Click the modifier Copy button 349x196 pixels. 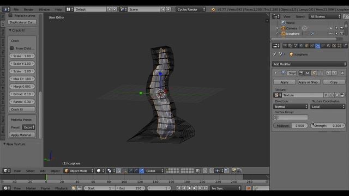[334, 82]
